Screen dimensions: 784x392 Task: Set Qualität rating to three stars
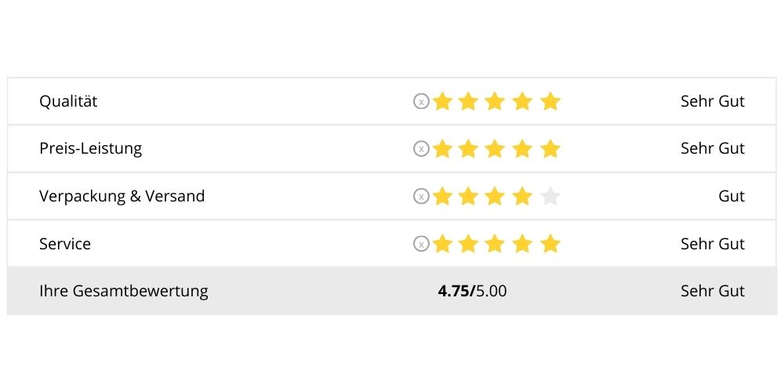point(495,101)
